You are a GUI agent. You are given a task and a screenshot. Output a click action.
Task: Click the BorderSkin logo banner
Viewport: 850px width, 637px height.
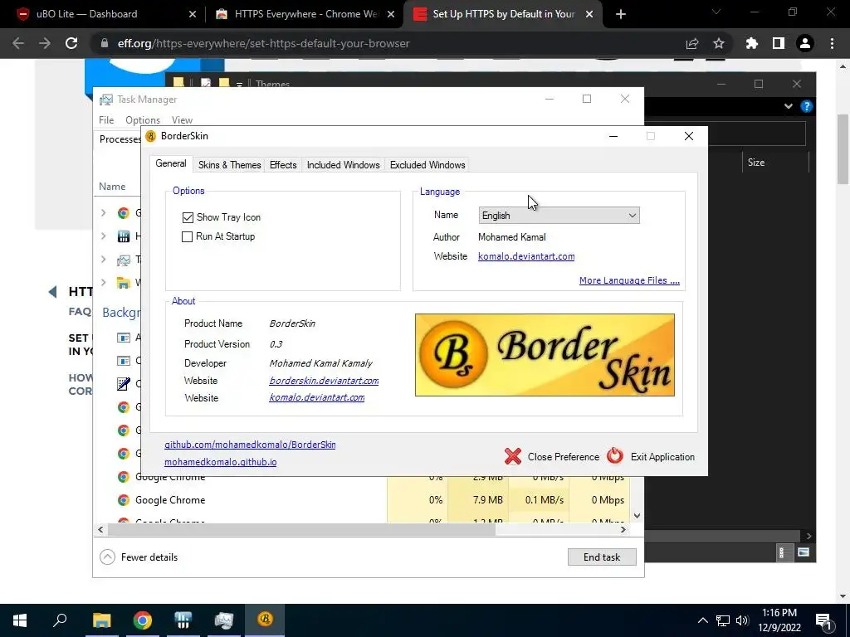[x=545, y=355]
